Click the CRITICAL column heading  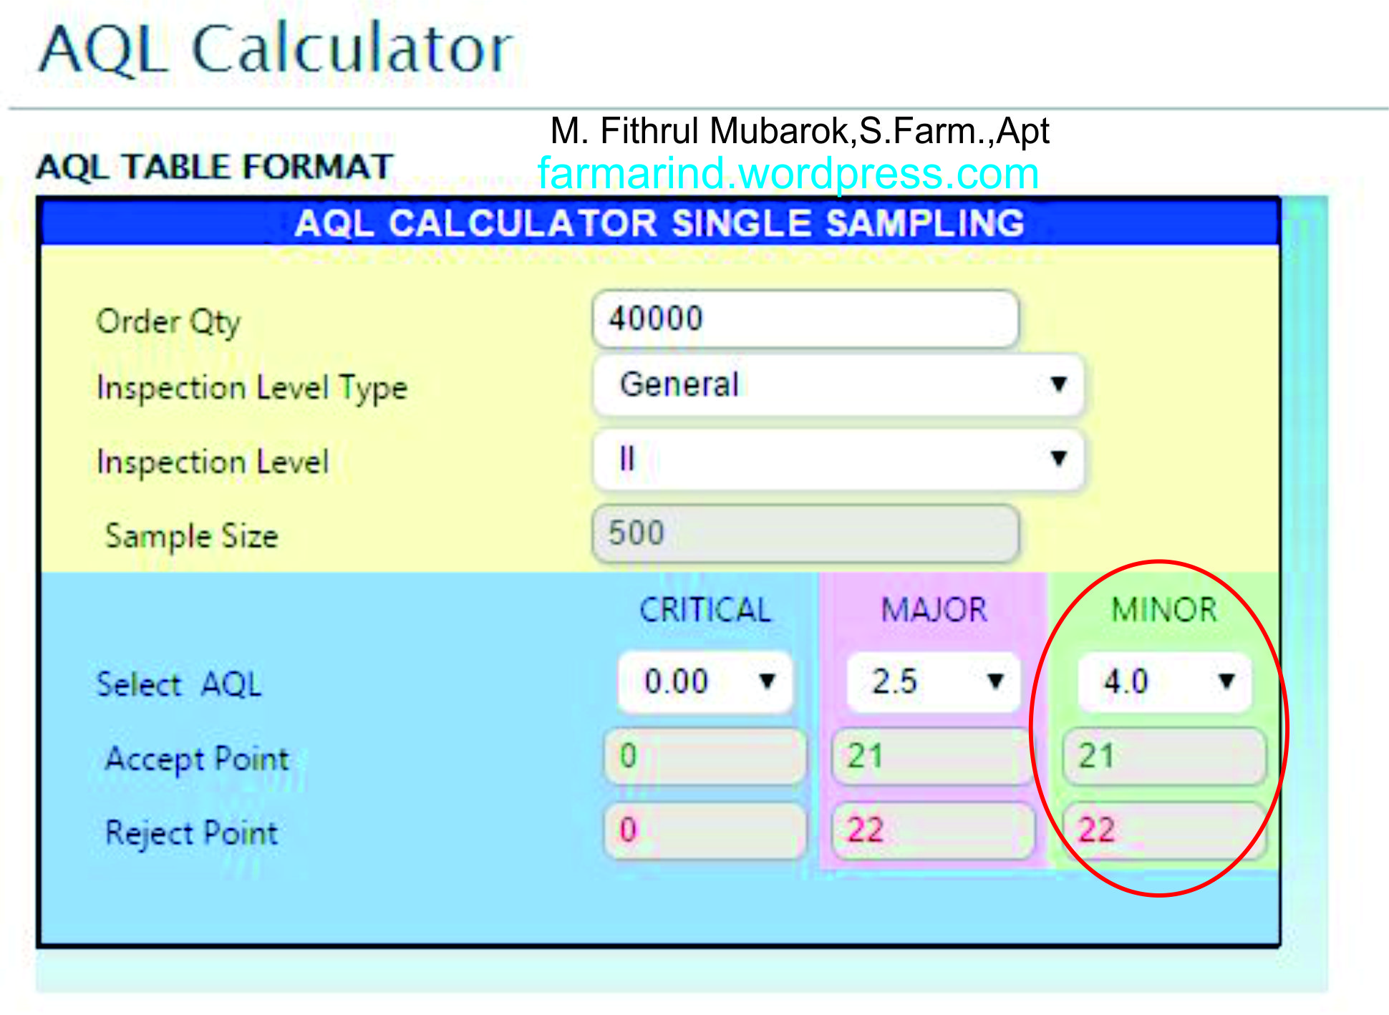[705, 610]
